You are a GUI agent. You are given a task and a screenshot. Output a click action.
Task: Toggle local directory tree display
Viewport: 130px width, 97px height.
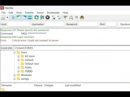tap(19, 18)
